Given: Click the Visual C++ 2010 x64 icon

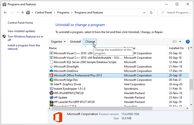Looking at the screenshot, I should pos(51,58).
